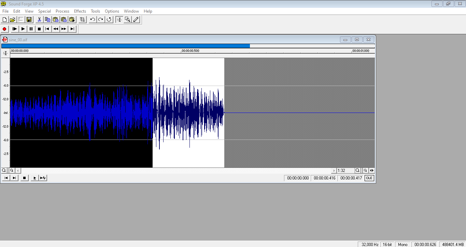Screen dimensions: 466x247
Task: Click the Repeat circular arrow icon
Action: pos(109,19)
